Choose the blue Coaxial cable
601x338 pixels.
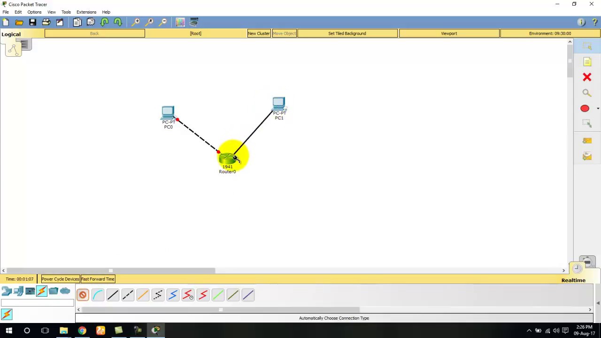click(173, 295)
